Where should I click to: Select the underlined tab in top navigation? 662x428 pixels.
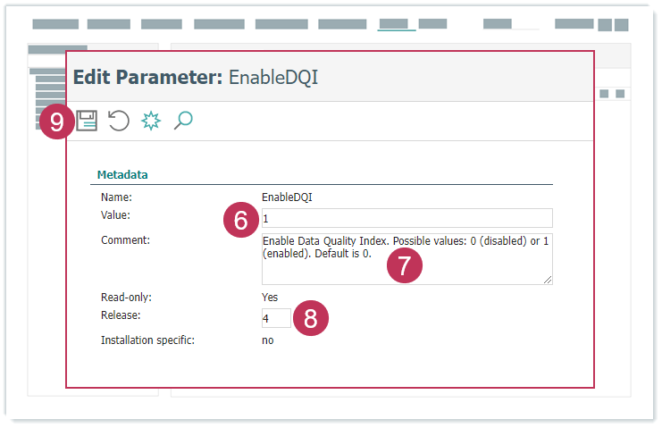click(x=396, y=24)
